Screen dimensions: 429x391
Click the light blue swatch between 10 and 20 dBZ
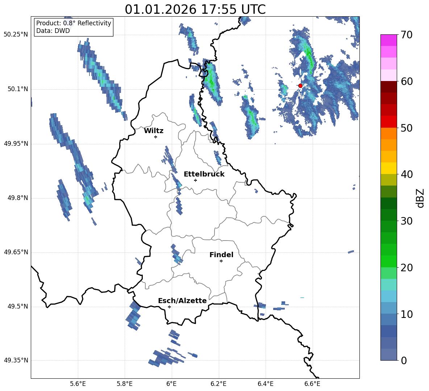(x=388, y=296)
